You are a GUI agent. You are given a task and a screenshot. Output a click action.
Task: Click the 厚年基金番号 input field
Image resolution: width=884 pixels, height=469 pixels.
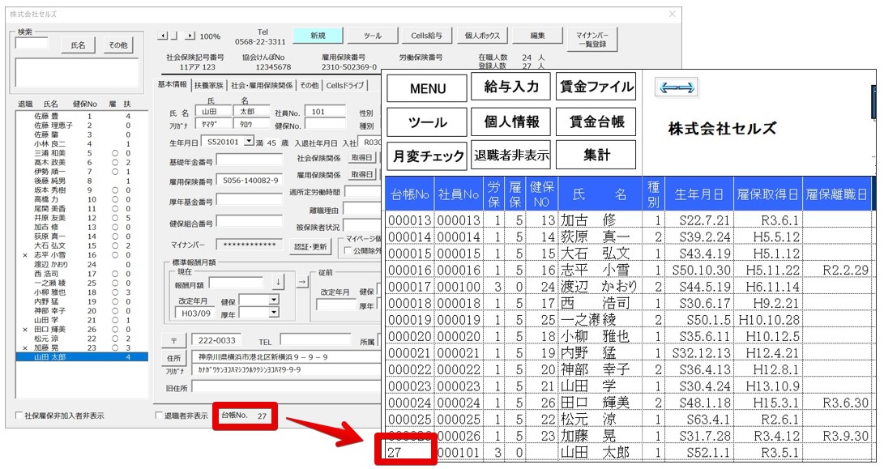250,200
